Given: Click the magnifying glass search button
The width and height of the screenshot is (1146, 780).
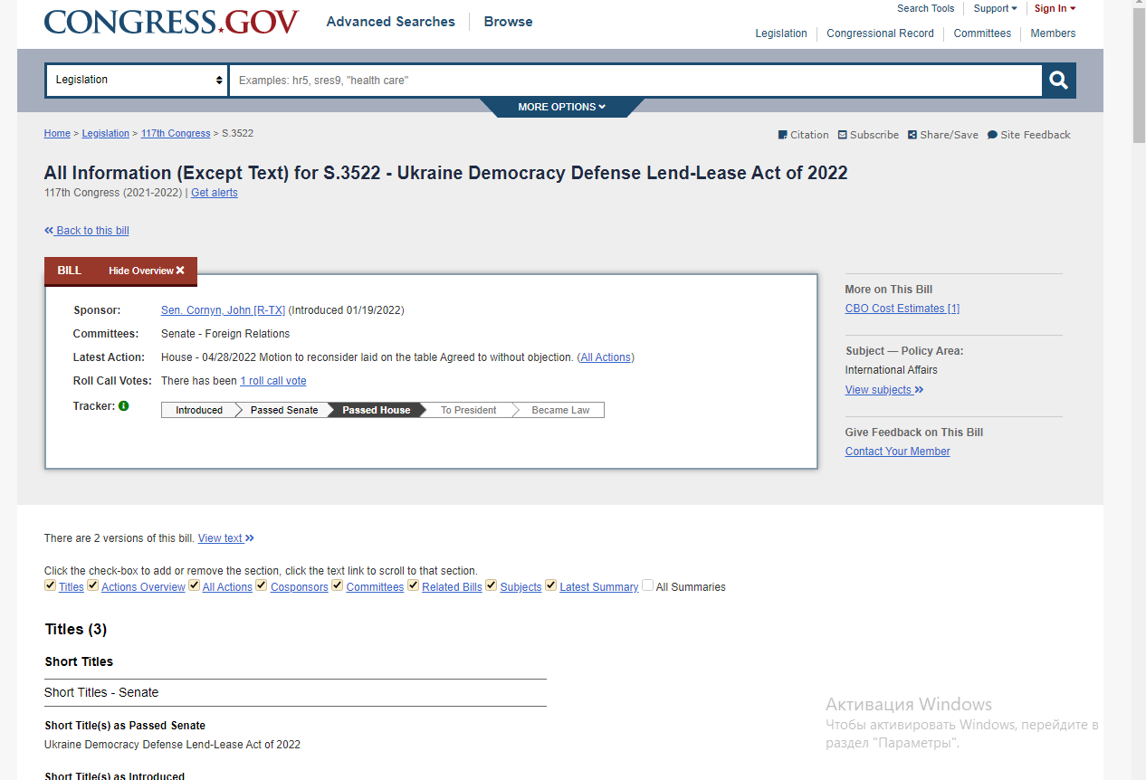Looking at the screenshot, I should (x=1058, y=81).
